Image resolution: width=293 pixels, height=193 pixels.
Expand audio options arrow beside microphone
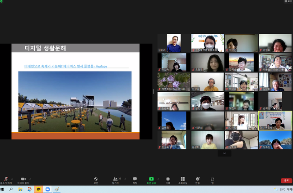[12, 178]
